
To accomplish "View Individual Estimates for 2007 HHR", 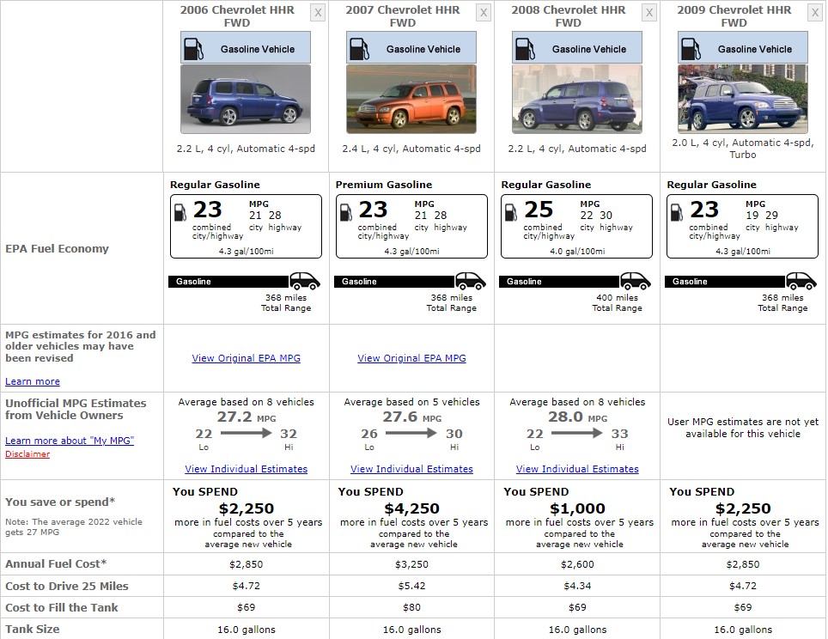I will point(412,469).
